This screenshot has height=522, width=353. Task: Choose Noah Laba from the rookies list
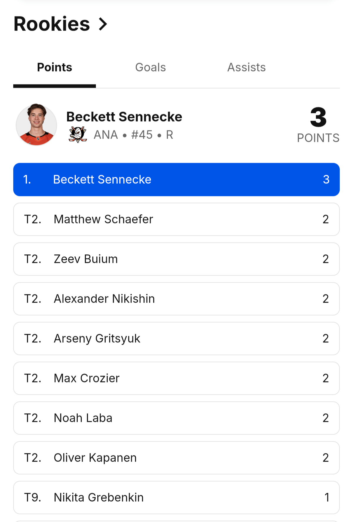pos(176,418)
